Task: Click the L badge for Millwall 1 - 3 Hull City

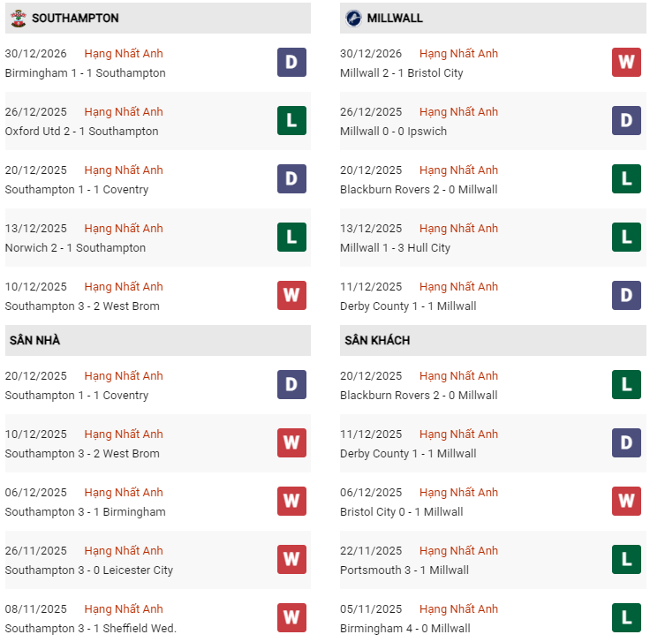Action: click(x=626, y=238)
